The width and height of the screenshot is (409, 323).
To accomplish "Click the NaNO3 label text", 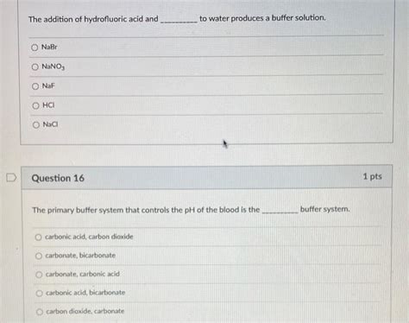I will coord(53,66).
